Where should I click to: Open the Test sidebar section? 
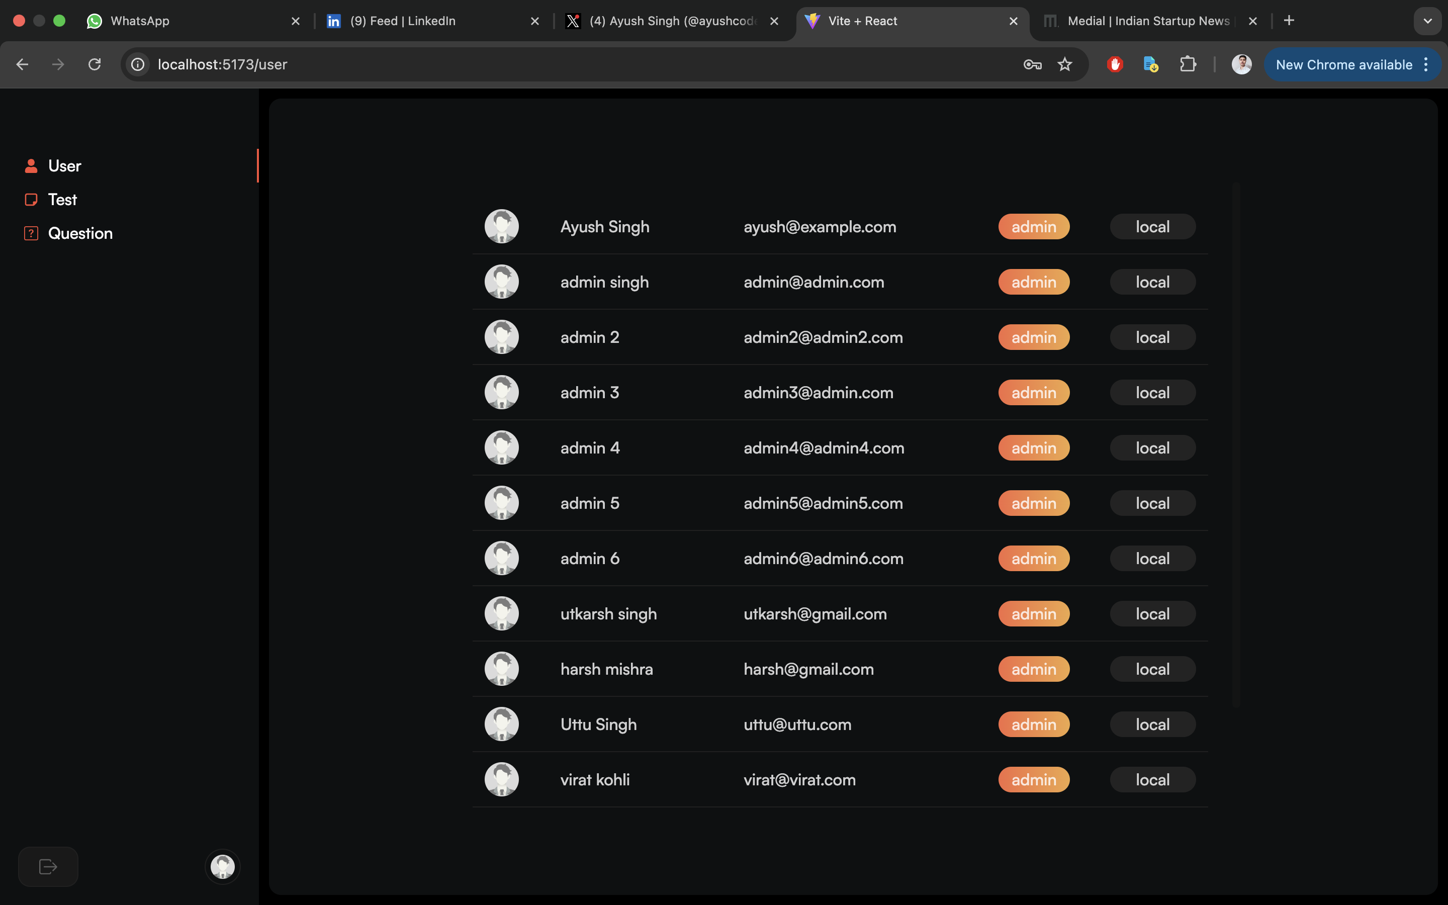click(62, 199)
